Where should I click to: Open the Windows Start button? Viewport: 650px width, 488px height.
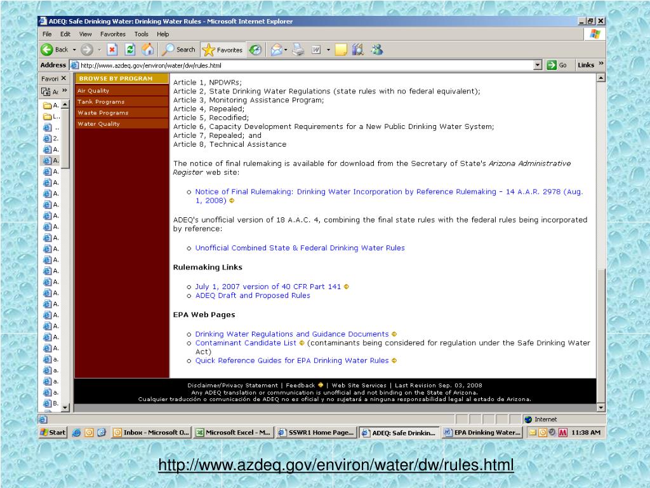click(x=53, y=432)
